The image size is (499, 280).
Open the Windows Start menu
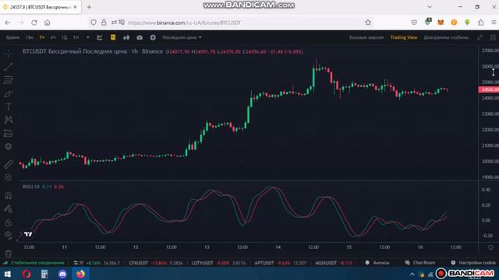(7, 274)
